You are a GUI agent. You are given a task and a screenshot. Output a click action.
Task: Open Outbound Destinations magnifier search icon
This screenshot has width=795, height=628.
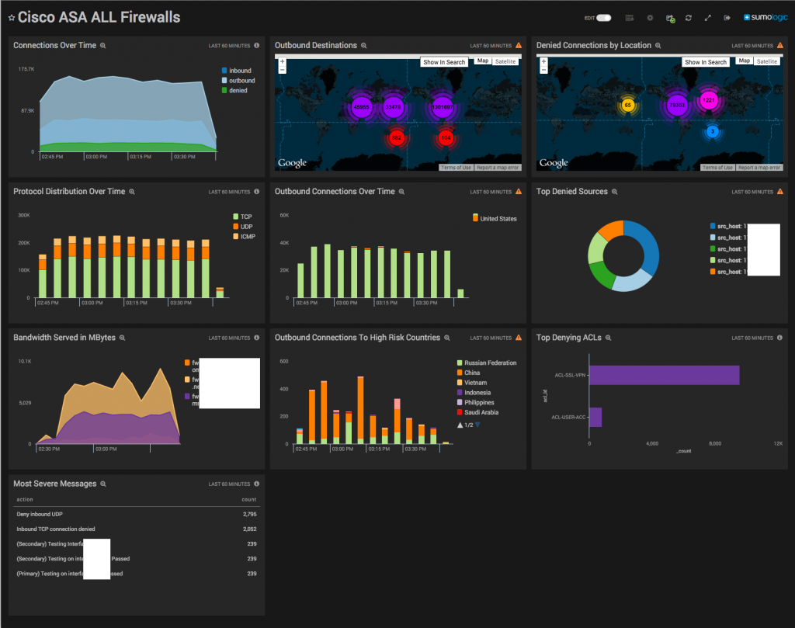(x=363, y=46)
